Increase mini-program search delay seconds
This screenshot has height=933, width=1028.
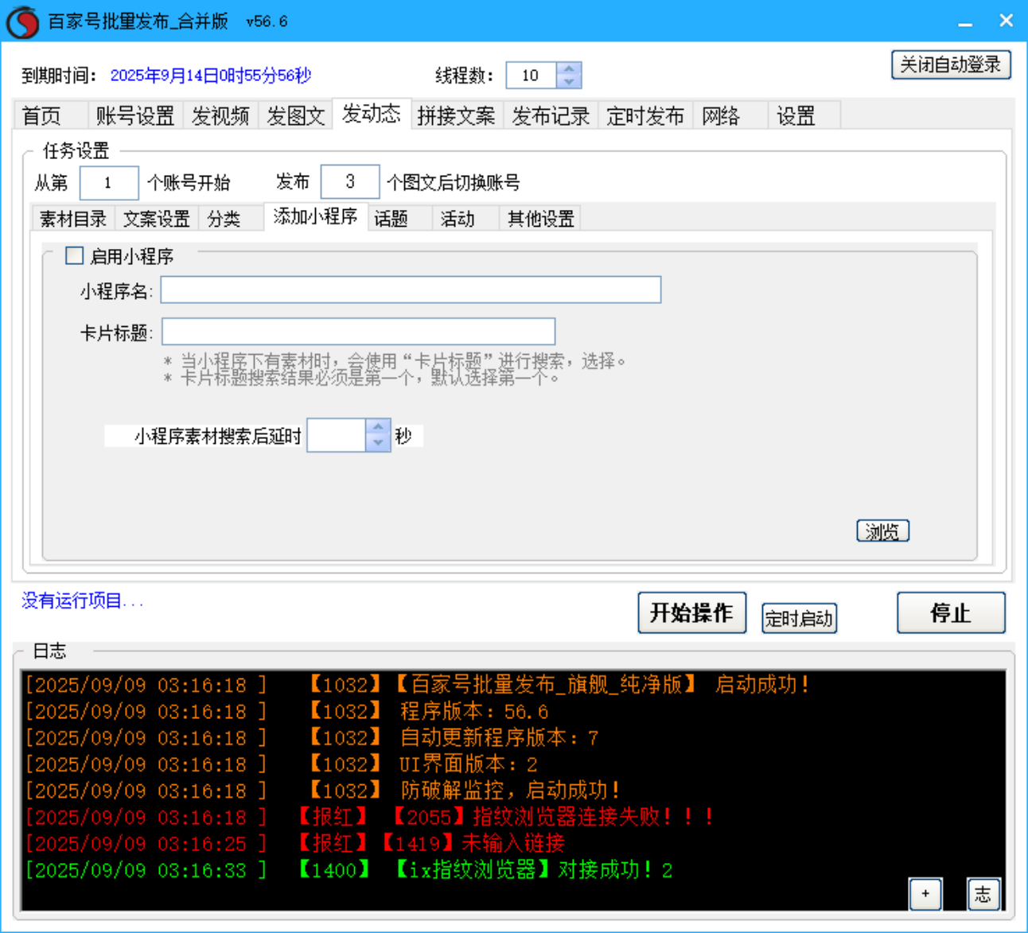coord(378,427)
